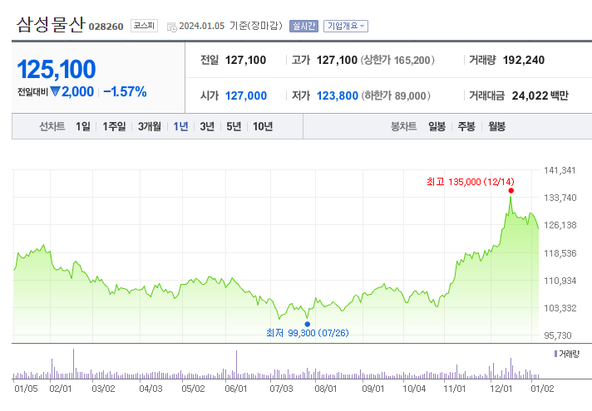The image size is (592, 411).
Task: Click the 141,341 y-axis label
Action: (x=560, y=170)
